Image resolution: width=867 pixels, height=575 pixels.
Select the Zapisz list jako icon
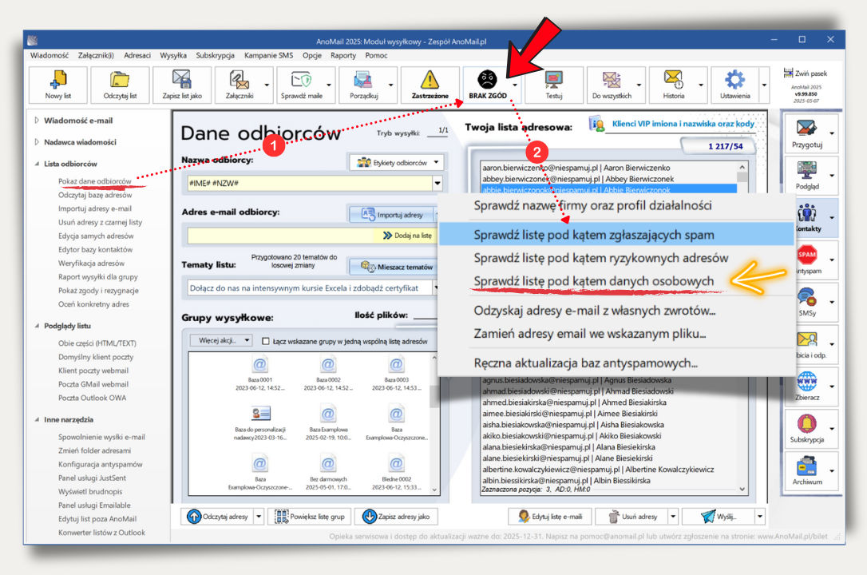(181, 80)
